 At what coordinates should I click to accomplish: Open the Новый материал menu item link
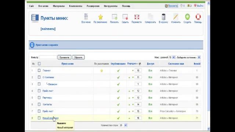(x=50, y=118)
